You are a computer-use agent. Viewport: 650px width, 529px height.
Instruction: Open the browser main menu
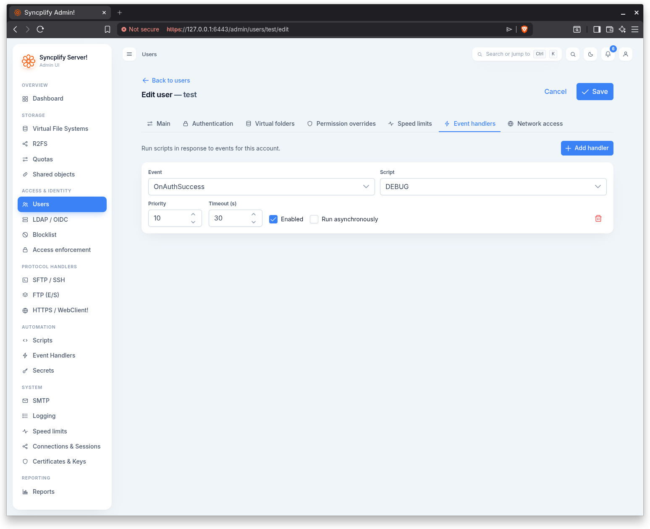pos(635,29)
